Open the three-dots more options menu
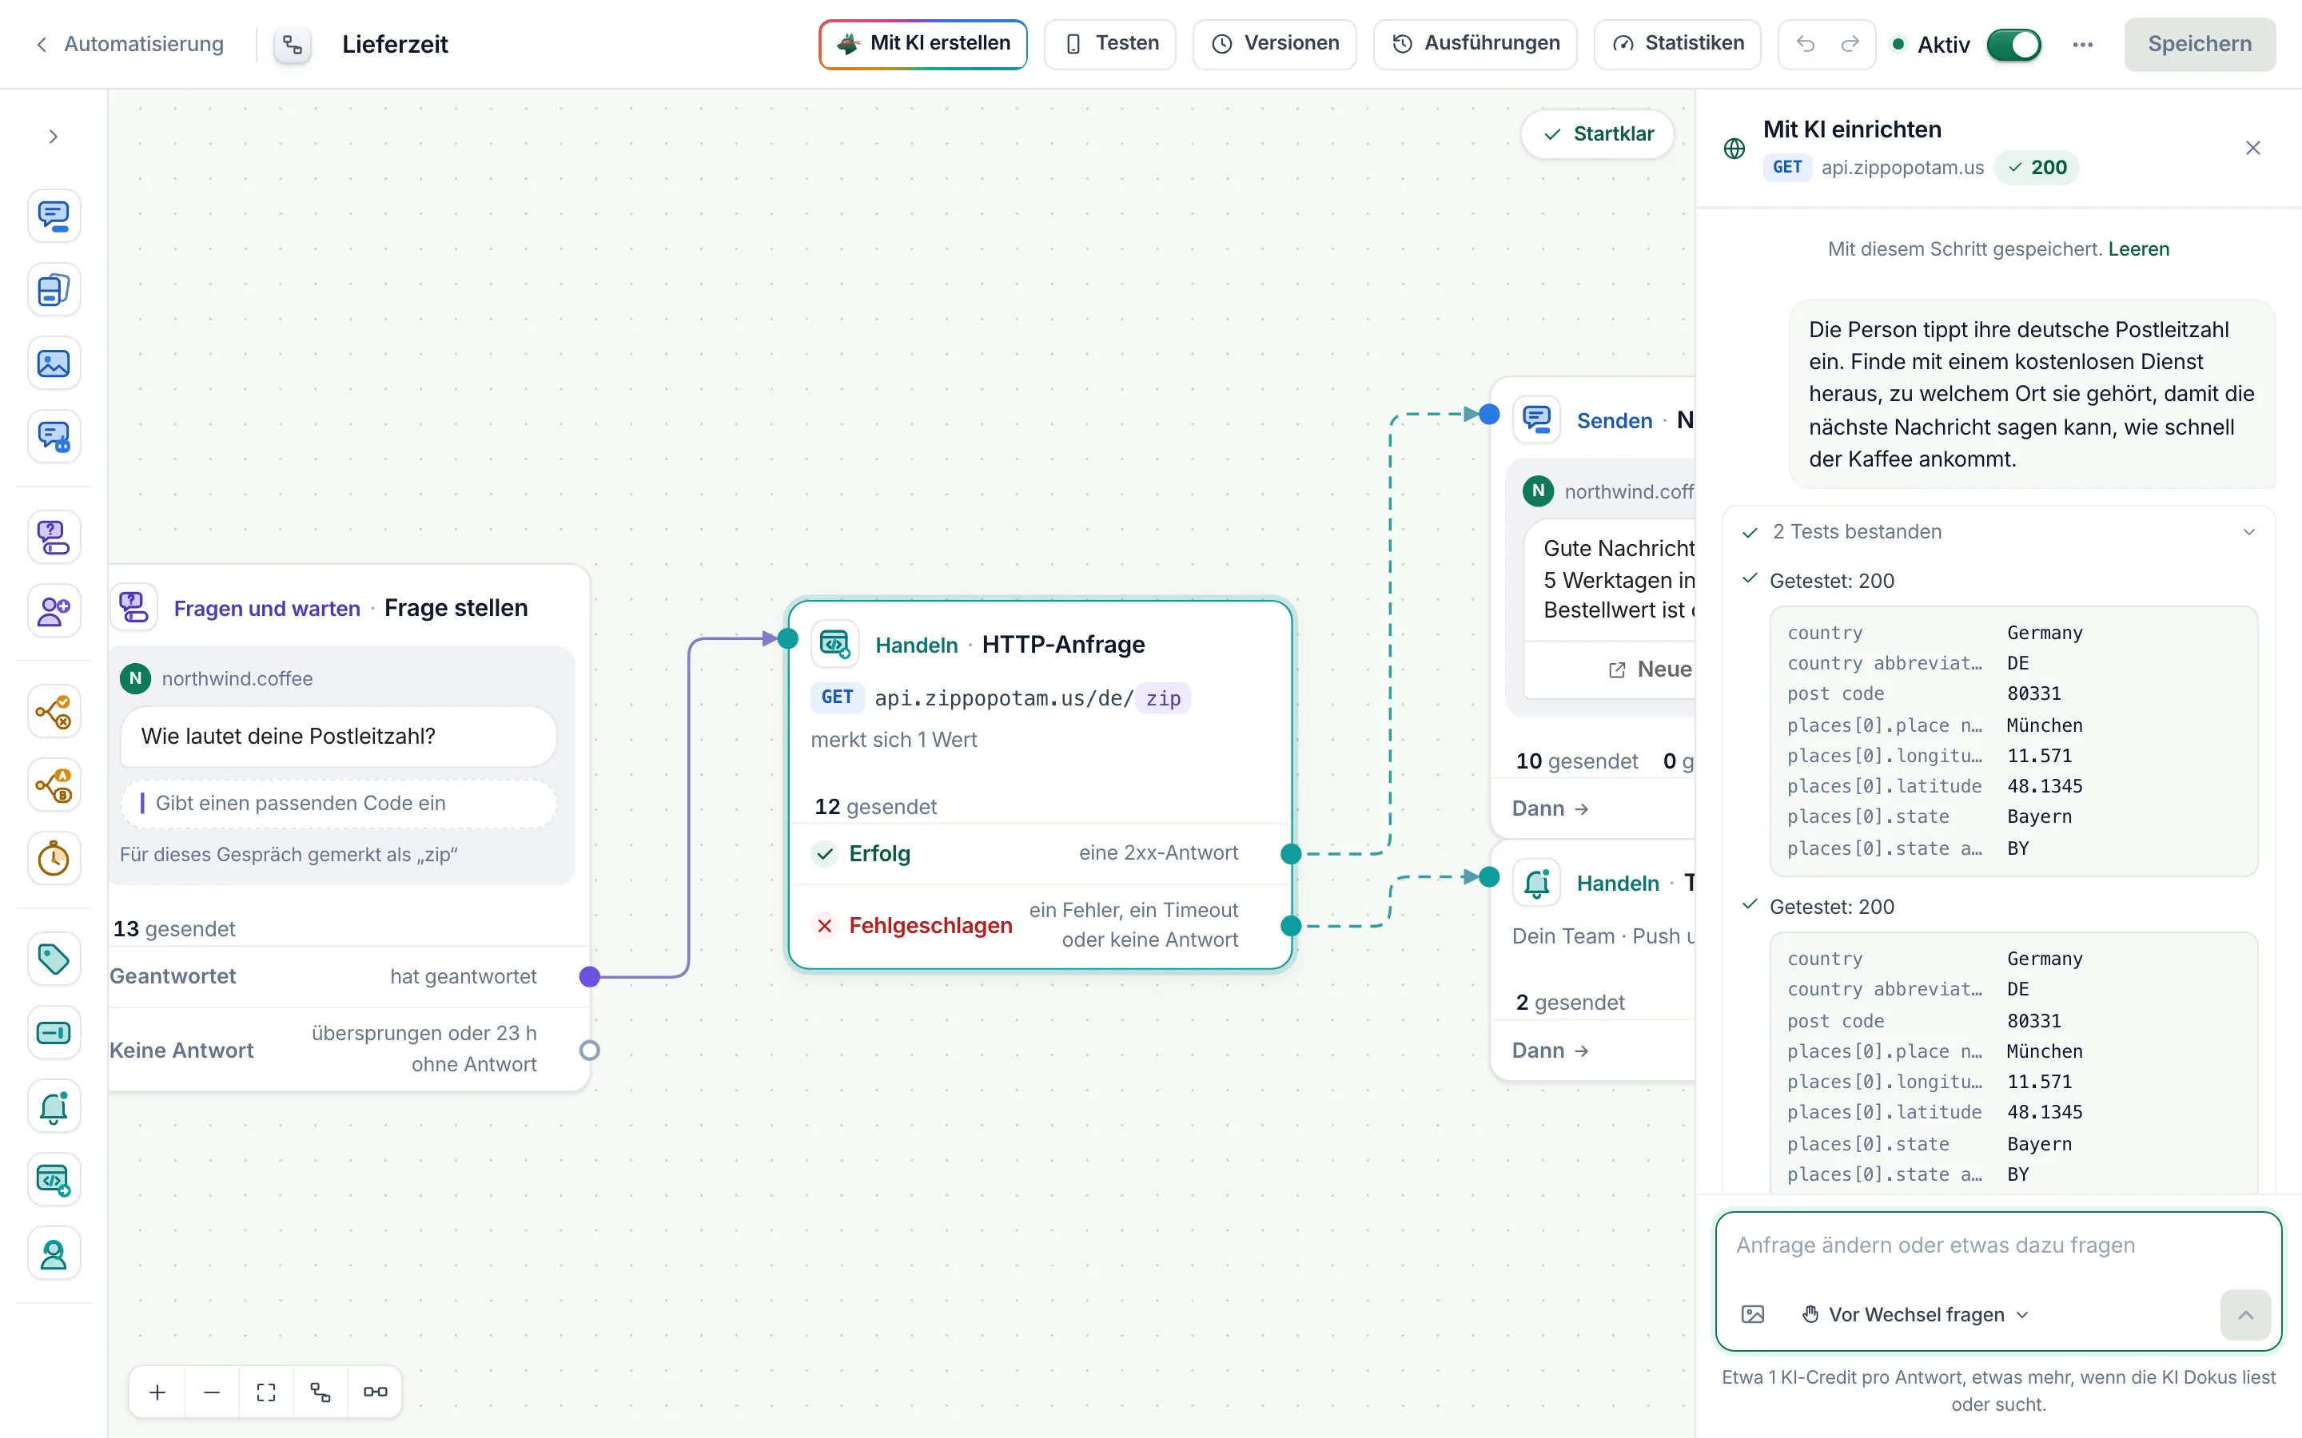This screenshot has height=1438, width=2302. (2082, 45)
